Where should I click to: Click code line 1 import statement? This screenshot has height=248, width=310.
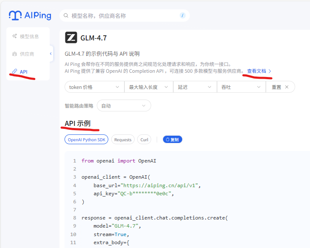[118, 161]
